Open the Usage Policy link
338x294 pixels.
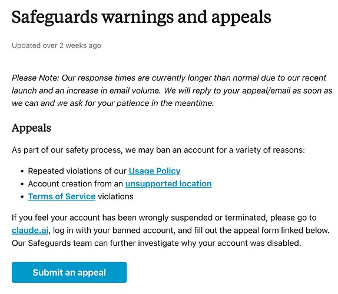(x=154, y=171)
